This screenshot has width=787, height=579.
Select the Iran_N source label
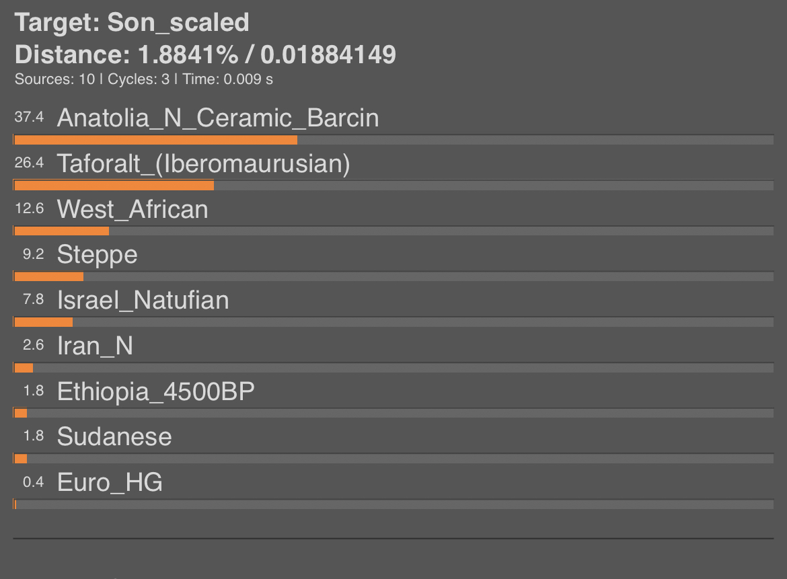coord(96,346)
